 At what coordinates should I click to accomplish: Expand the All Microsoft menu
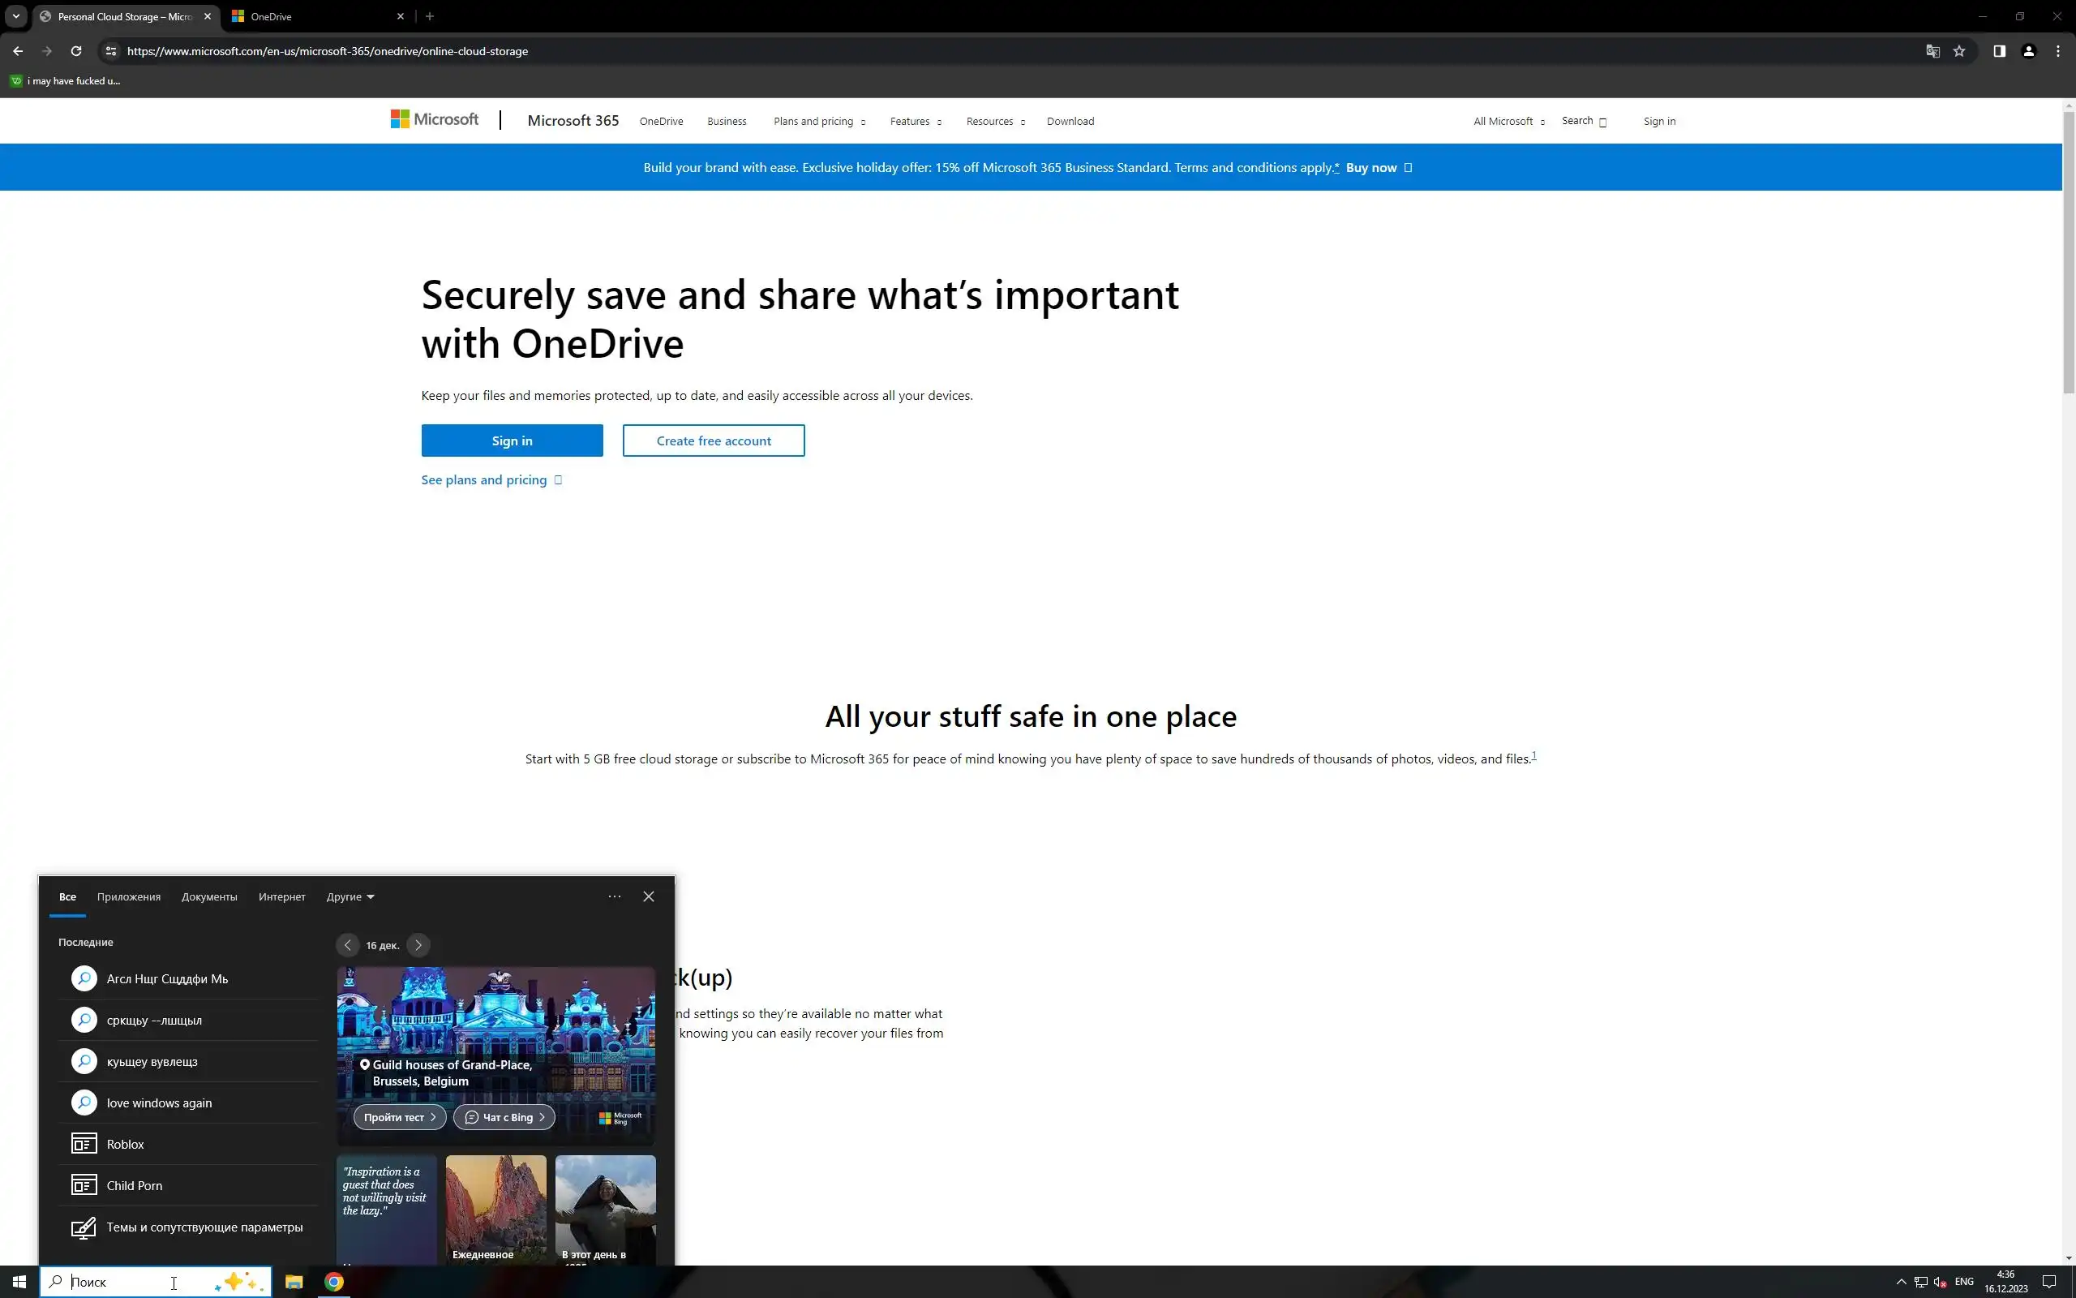coord(1508,121)
